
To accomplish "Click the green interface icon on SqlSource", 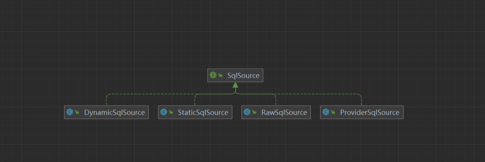I will (x=213, y=75).
